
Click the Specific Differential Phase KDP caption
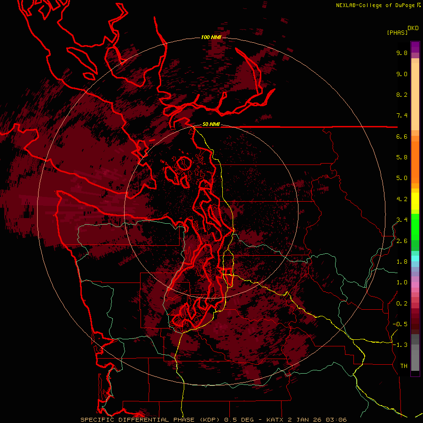pos(214,420)
